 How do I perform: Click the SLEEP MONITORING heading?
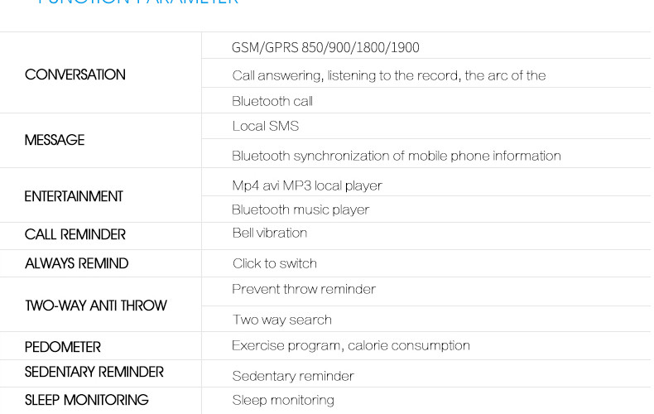(x=87, y=400)
